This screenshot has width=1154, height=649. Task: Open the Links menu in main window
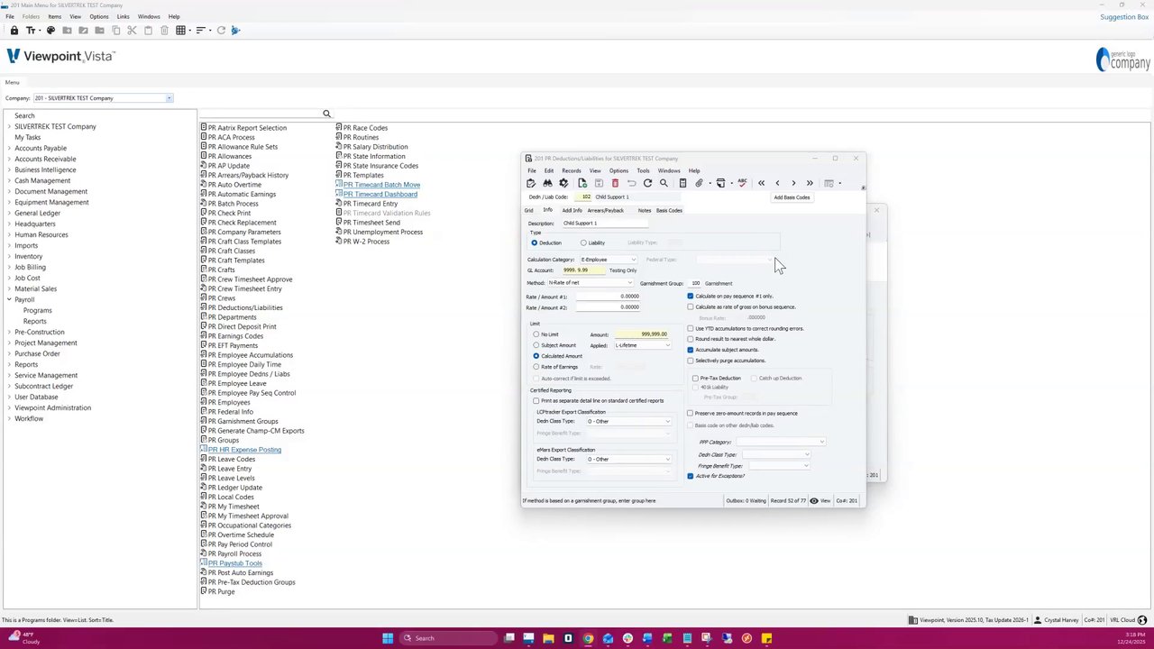coord(123,16)
